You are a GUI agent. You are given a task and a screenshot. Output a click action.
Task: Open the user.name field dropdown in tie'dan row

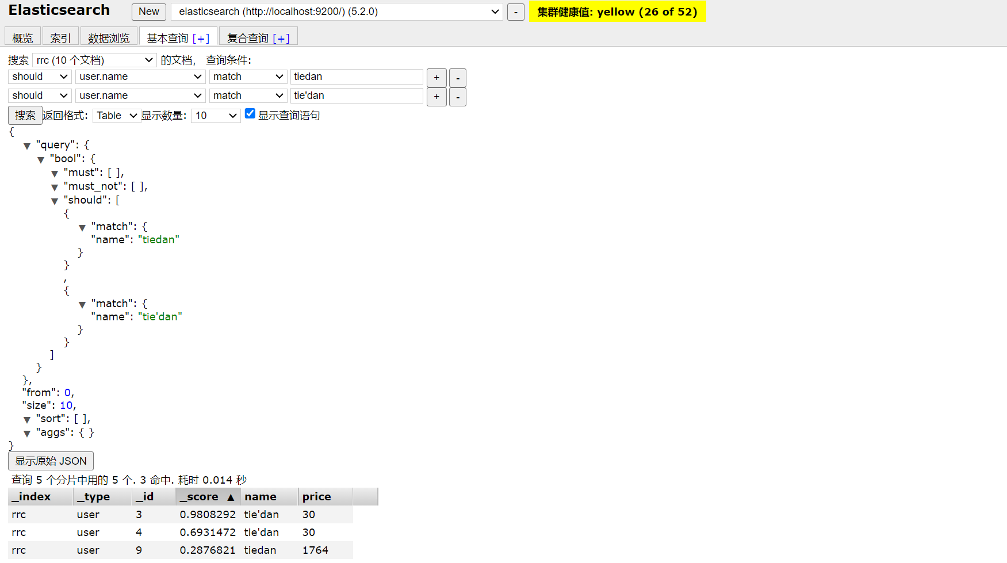[140, 95]
